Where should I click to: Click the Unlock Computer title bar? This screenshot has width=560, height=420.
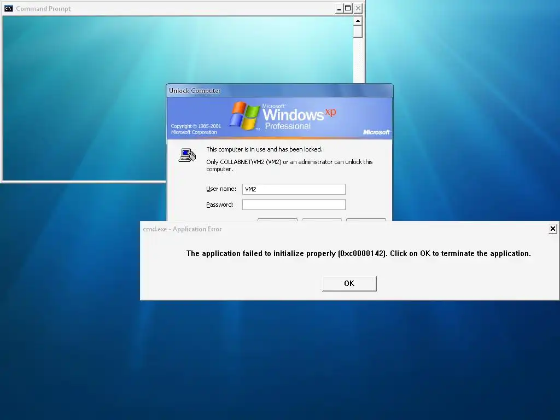[279, 91]
